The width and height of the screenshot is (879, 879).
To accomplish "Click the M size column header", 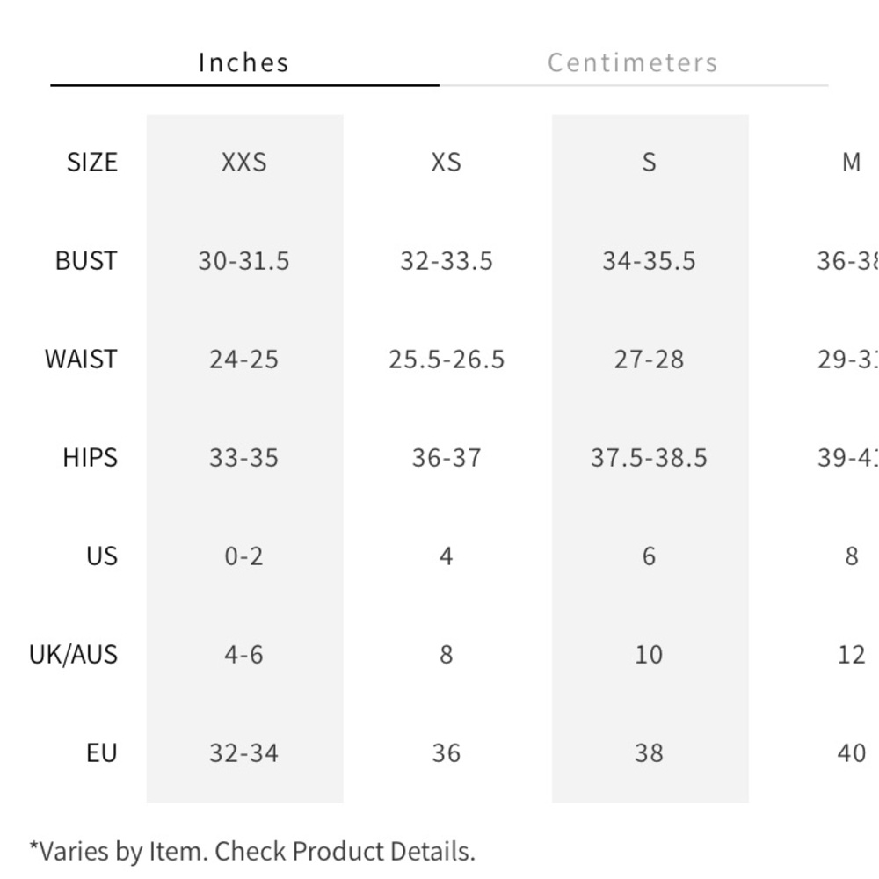I will tap(852, 162).
